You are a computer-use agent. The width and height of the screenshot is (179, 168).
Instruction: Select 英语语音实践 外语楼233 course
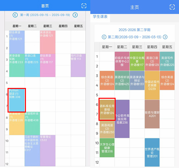[x=17, y=65]
